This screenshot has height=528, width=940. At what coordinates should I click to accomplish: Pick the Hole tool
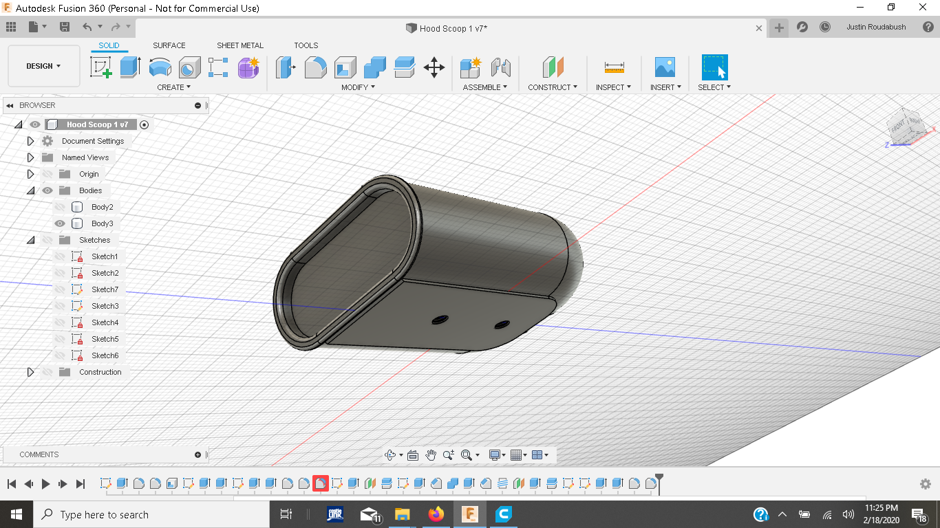[x=189, y=67]
